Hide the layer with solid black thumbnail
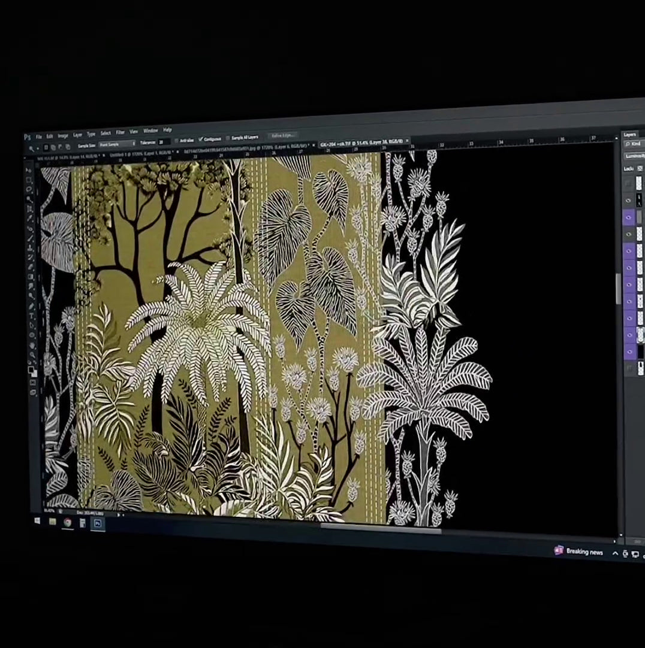This screenshot has width=645, height=648. 629,352
